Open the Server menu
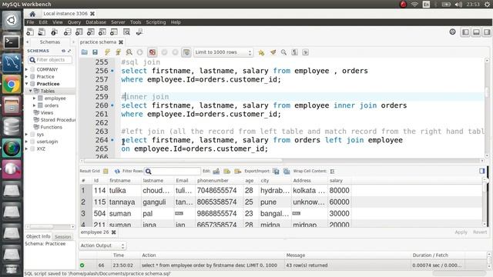The height and width of the screenshot is (277, 493). [x=118, y=22]
